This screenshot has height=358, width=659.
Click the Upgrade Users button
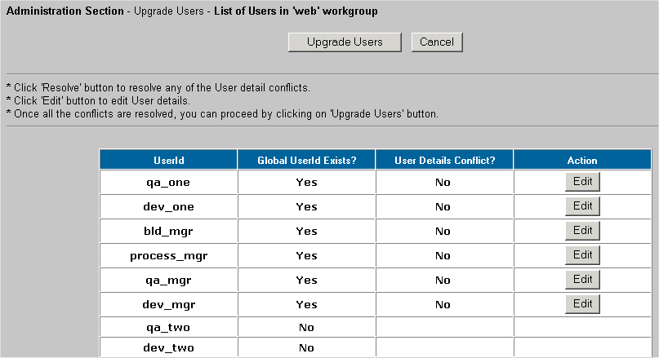(x=345, y=42)
